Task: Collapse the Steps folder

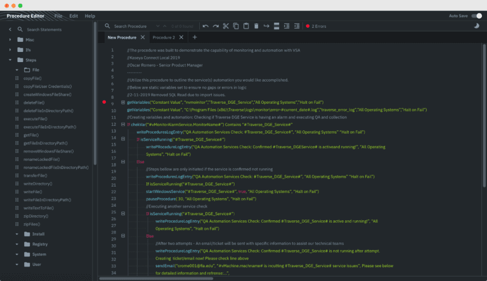Action: coord(10,60)
